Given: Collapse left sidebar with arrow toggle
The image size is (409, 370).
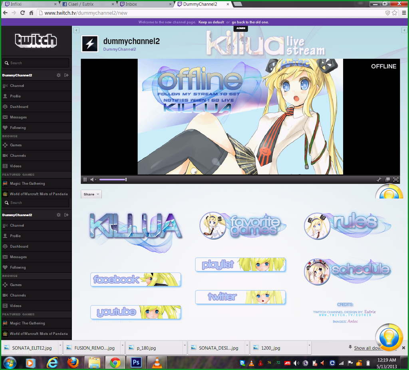Looking at the screenshot, I should click(76, 30).
